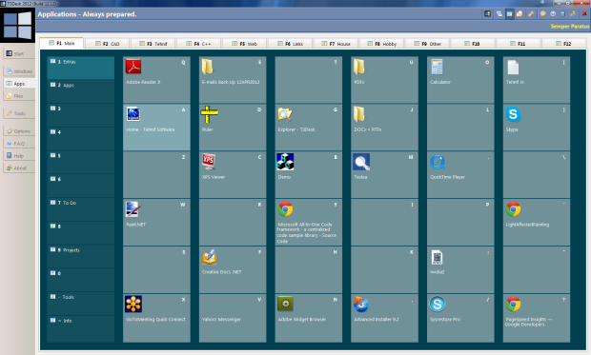Launch the GoToMeeting Quick Connect tile
The width and height of the screenshot is (591, 355).
coord(156,318)
